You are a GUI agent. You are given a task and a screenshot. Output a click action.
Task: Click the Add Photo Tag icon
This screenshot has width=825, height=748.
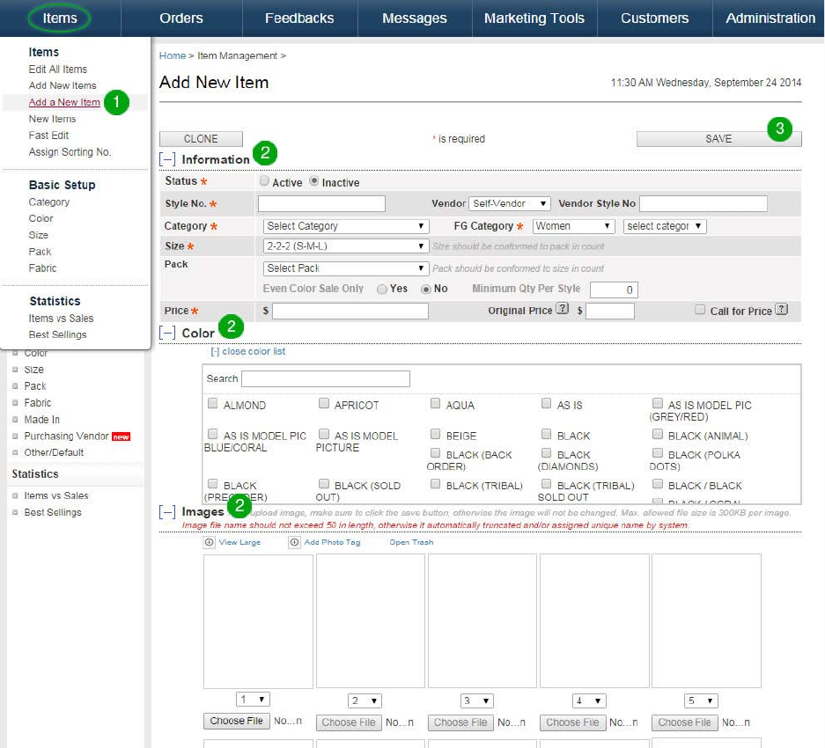294,542
